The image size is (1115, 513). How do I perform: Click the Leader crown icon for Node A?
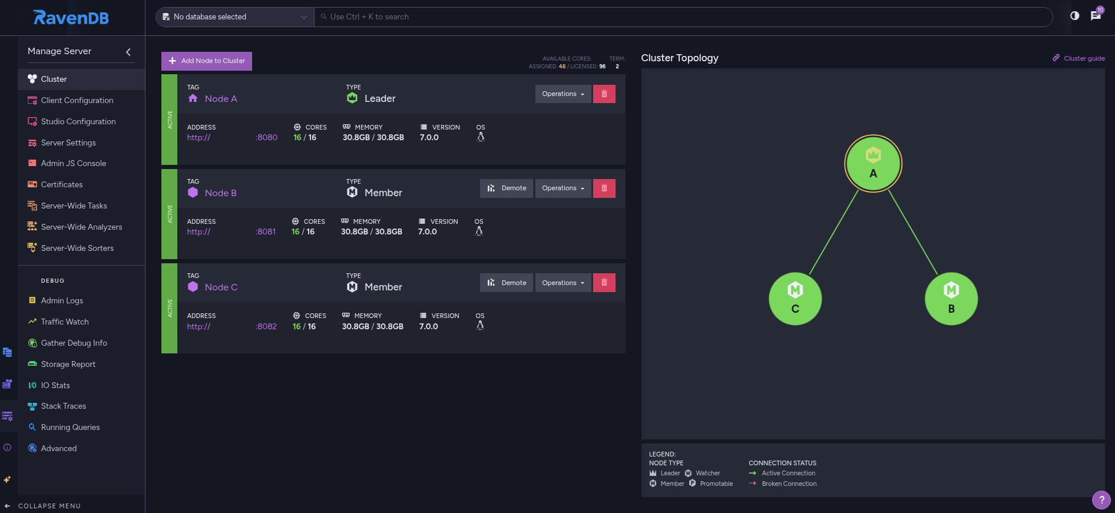[352, 98]
